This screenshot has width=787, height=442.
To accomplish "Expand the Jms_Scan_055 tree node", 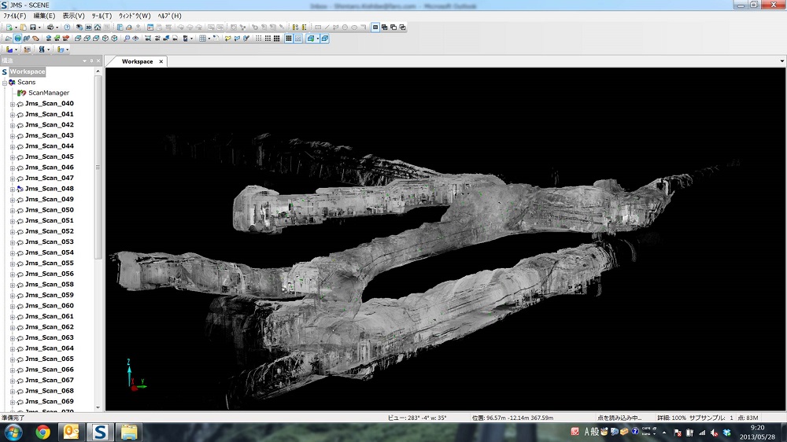I will pyautogui.click(x=12, y=263).
